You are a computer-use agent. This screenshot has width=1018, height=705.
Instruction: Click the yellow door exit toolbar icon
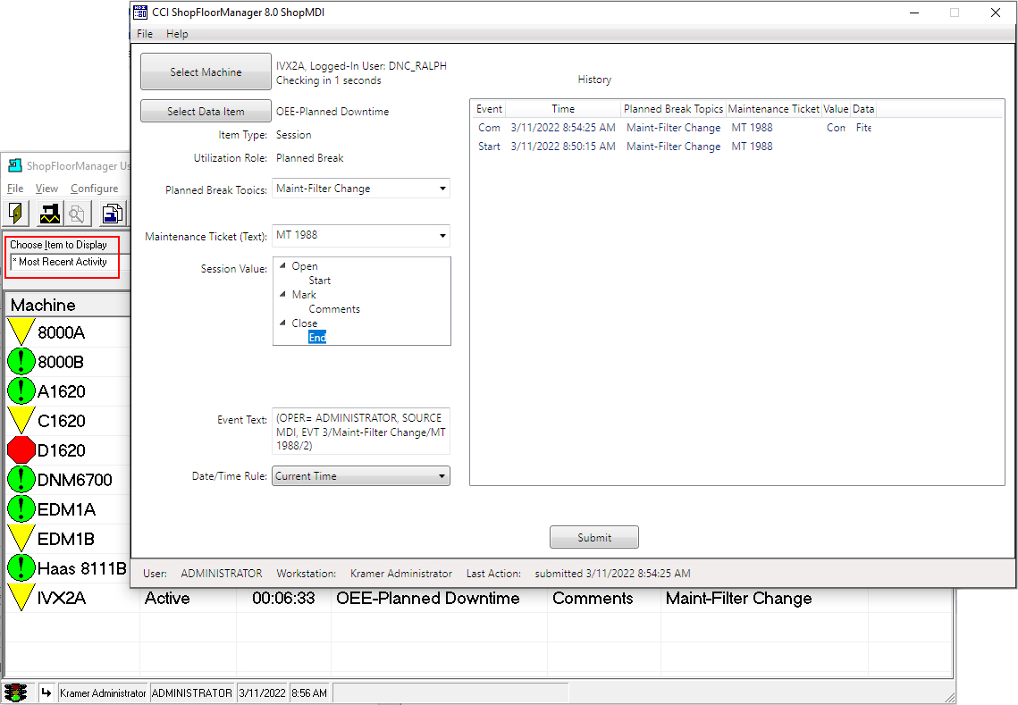pyautogui.click(x=16, y=213)
